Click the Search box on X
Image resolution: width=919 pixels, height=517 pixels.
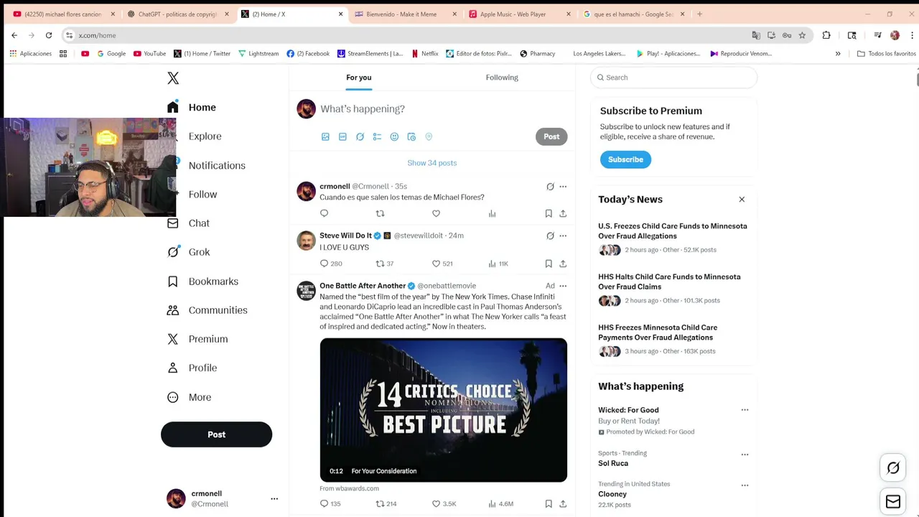673,78
